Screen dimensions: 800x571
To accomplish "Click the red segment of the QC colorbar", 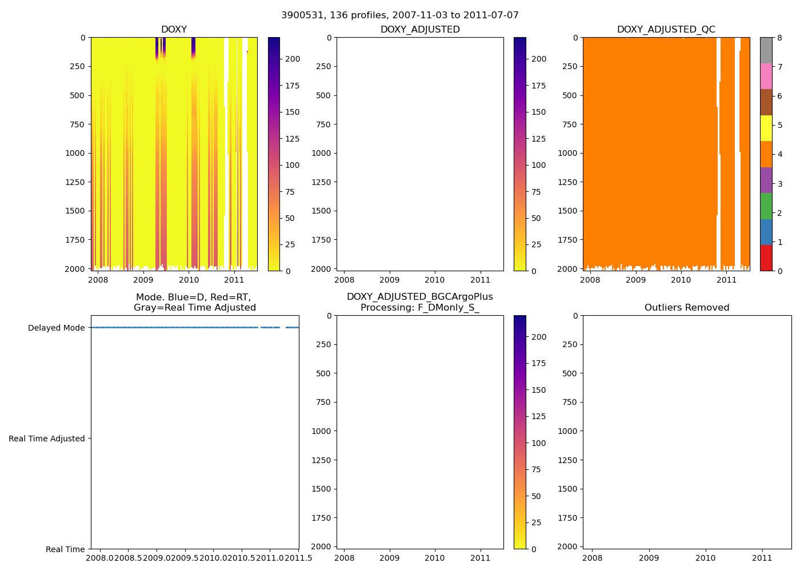I will (x=766, y=258).
